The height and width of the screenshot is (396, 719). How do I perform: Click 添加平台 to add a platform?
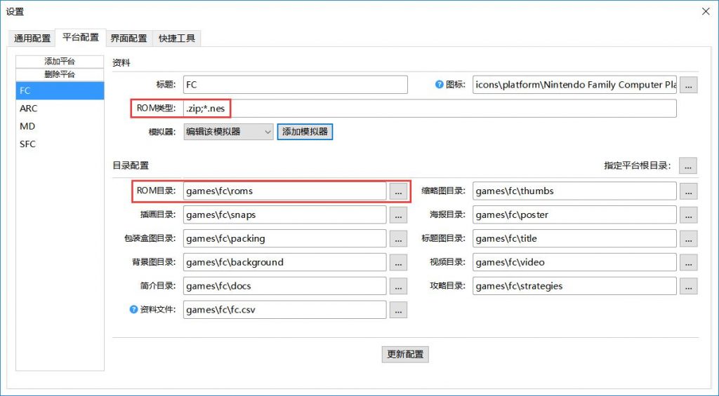coord(60,62)
